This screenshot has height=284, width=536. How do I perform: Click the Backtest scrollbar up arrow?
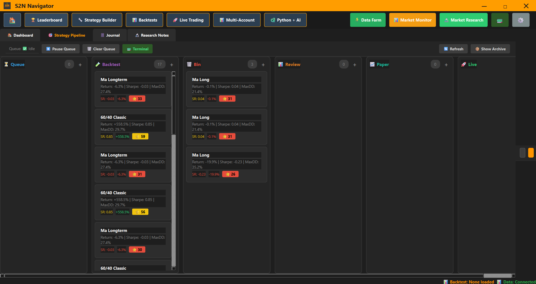click(174, 74)
